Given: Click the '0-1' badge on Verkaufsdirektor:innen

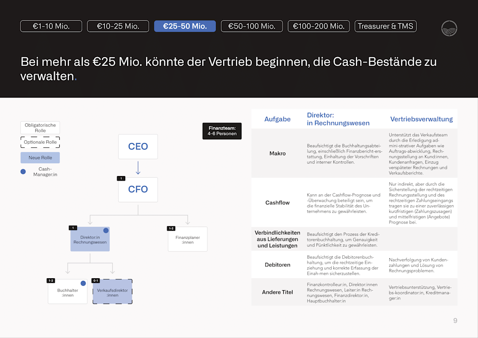Looking at the screenshot, I should (96, 280).
